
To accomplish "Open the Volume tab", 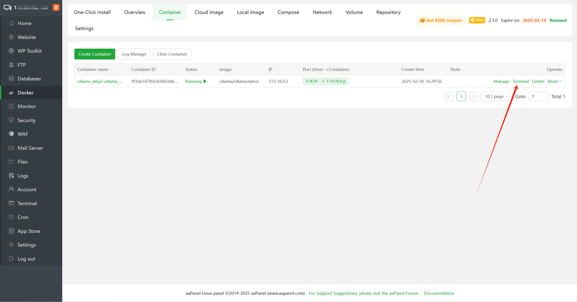I will tap(354, 12).
